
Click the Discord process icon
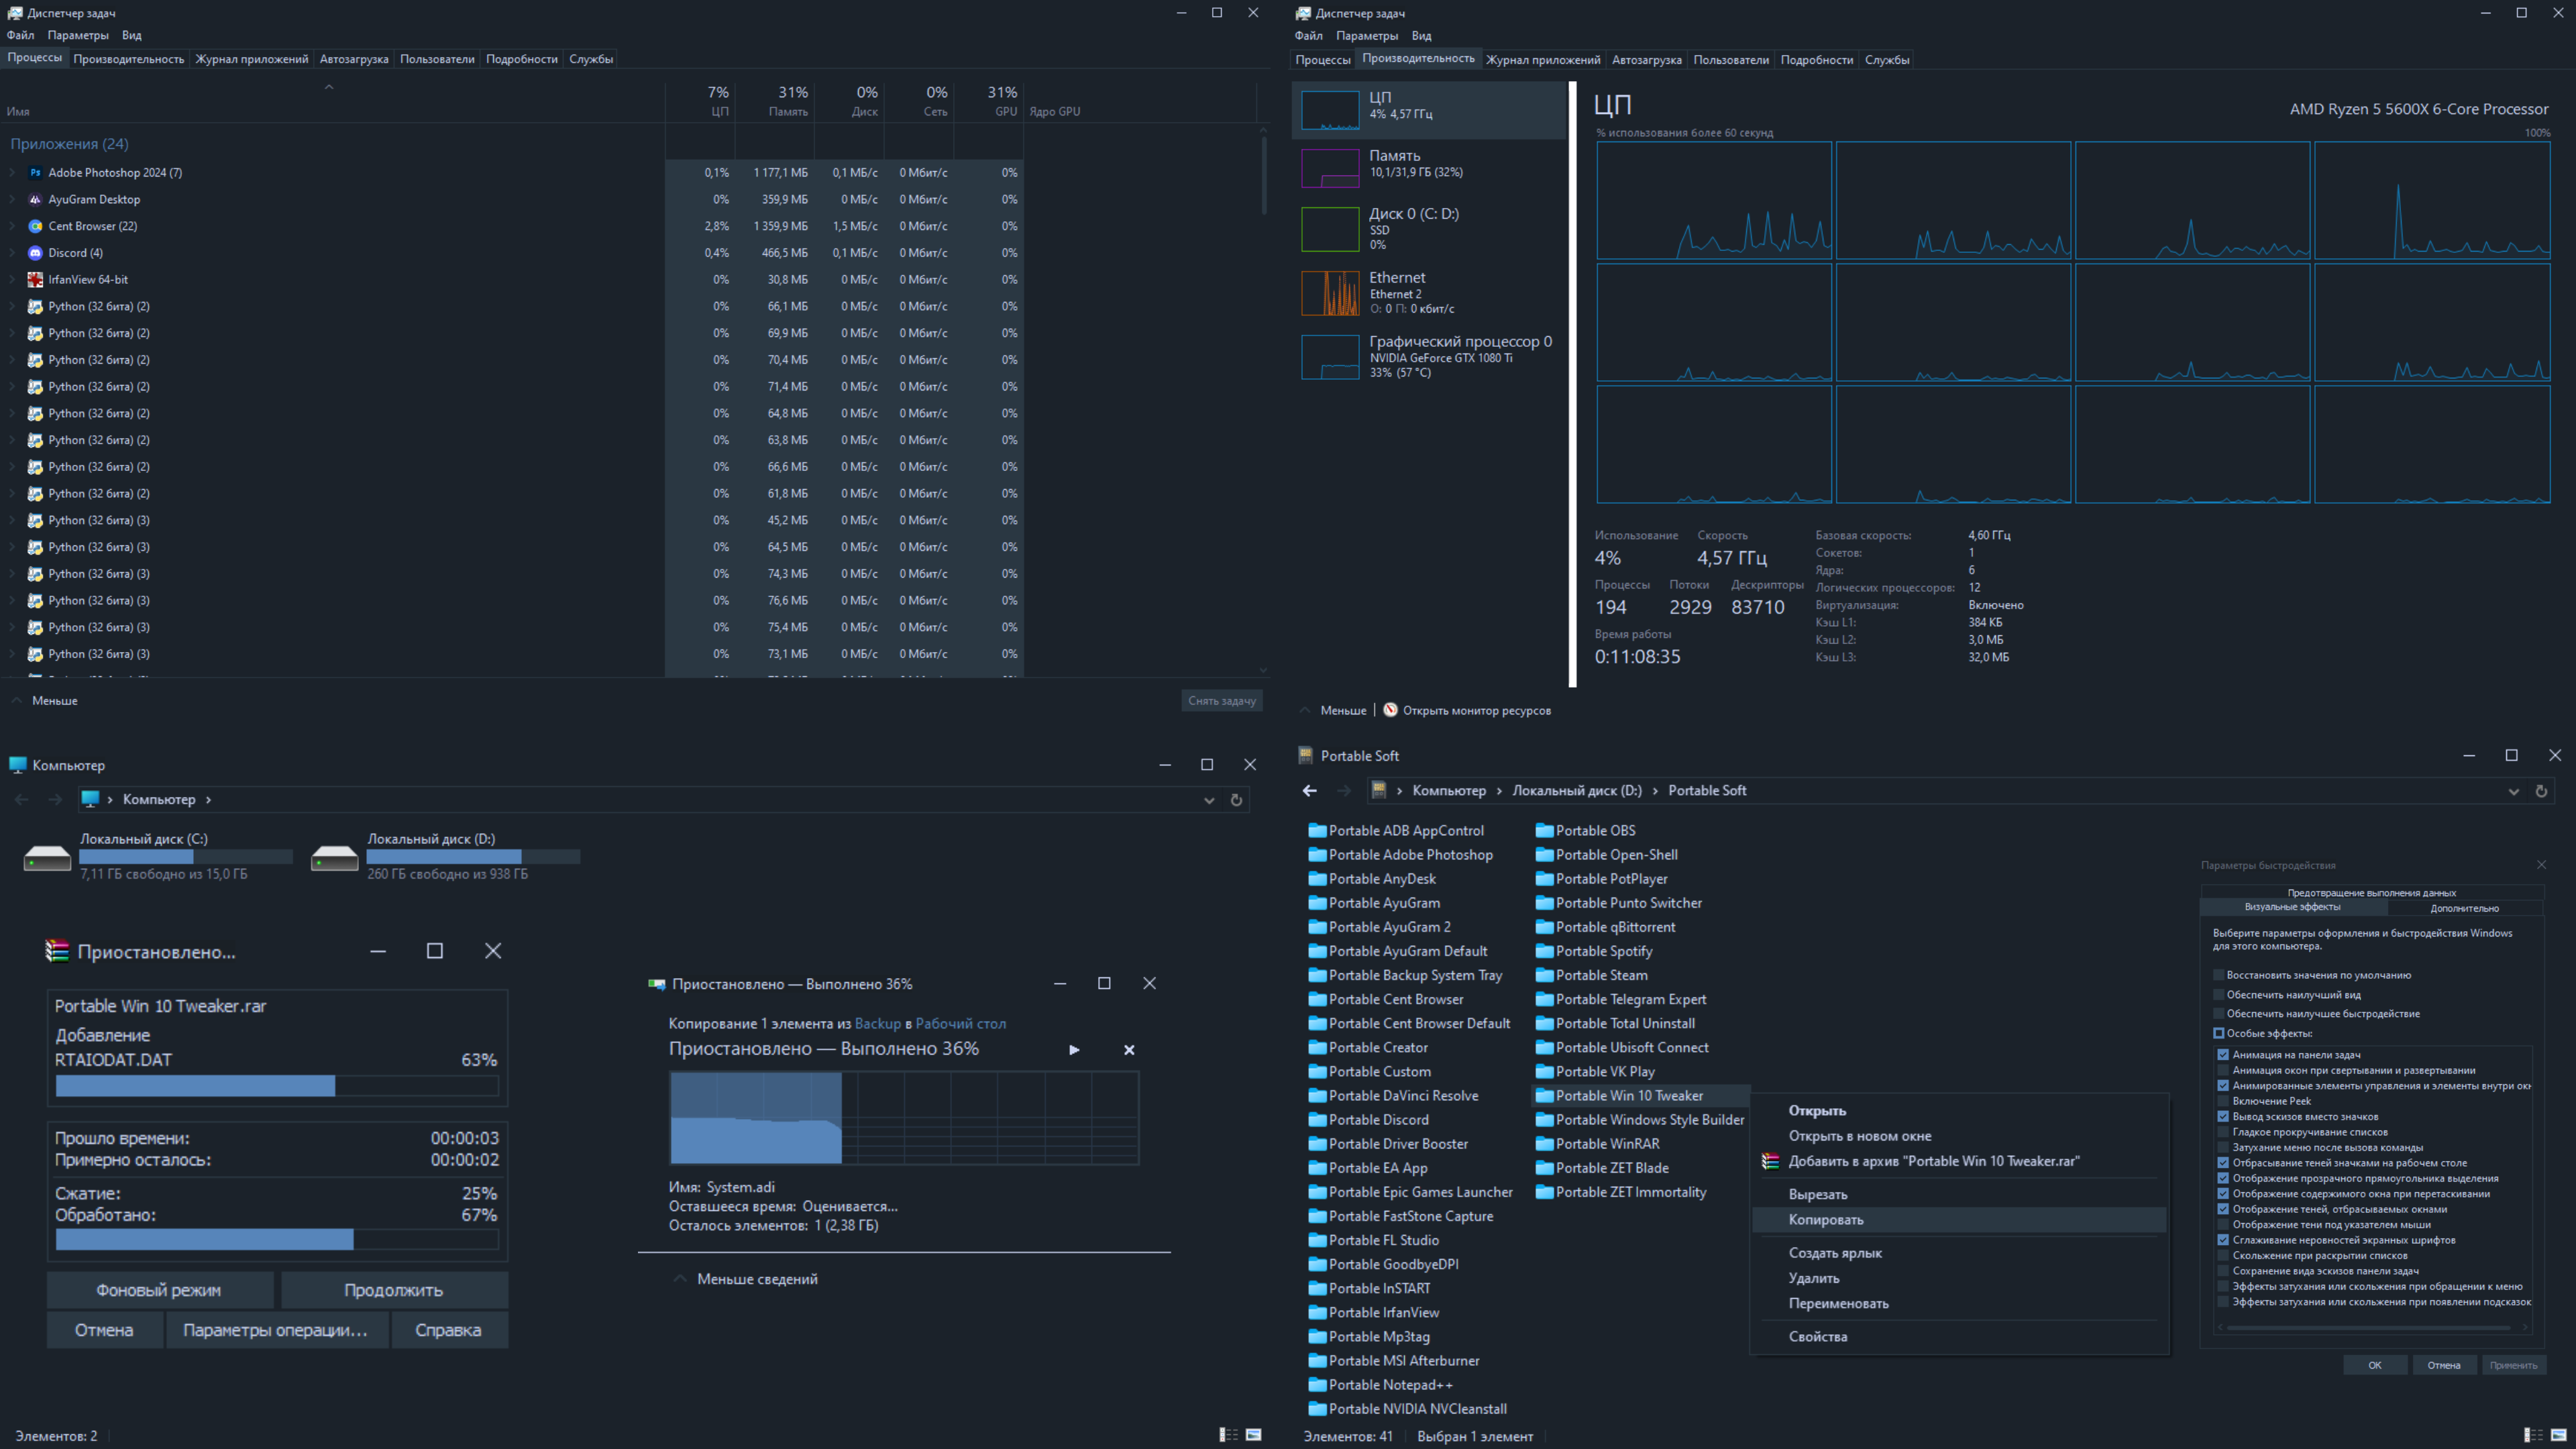36,253
